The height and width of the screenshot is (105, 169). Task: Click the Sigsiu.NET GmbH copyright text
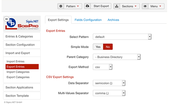tap(13, 102)
